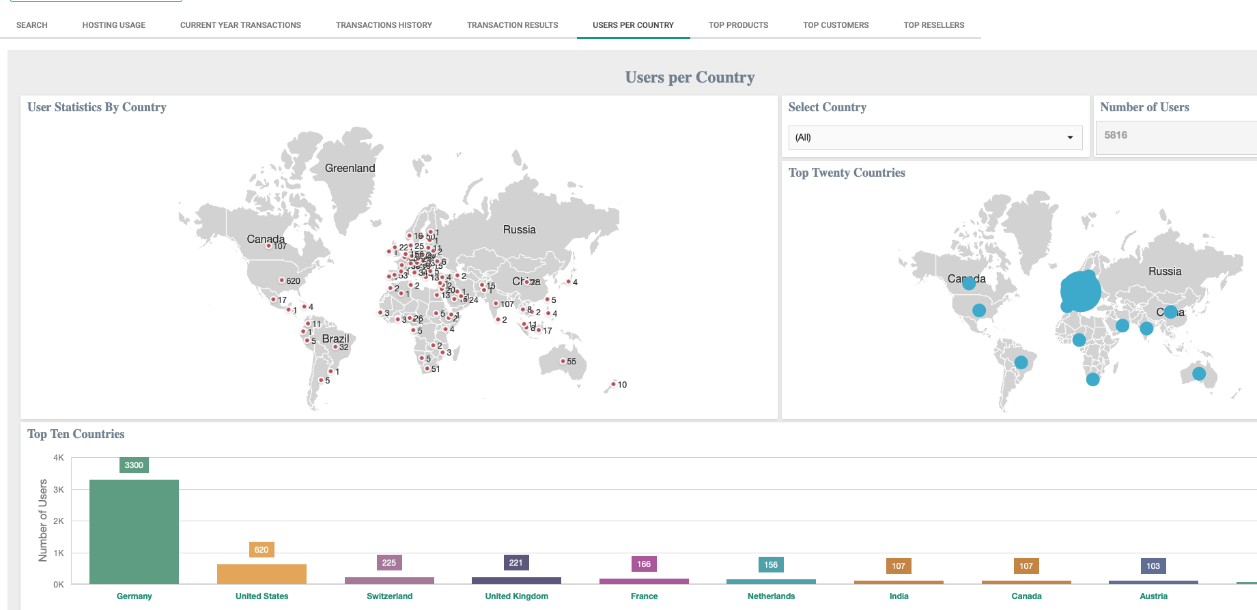This screenshot has width=1257, height=610.
Task: Click the 166 label above France bar
Action: point(644,564)
